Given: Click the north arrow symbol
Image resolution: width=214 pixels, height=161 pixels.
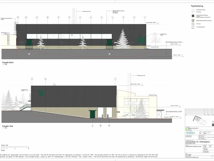Looking at the screenshot, I should (213, 124).
